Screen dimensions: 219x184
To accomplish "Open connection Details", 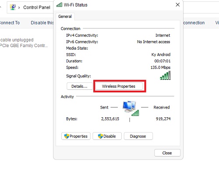I will point(80,86).
